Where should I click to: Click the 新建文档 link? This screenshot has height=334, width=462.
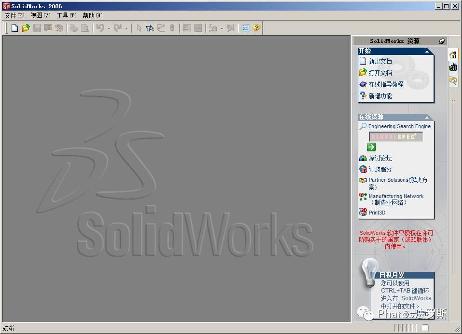click(x=380, y=61)
